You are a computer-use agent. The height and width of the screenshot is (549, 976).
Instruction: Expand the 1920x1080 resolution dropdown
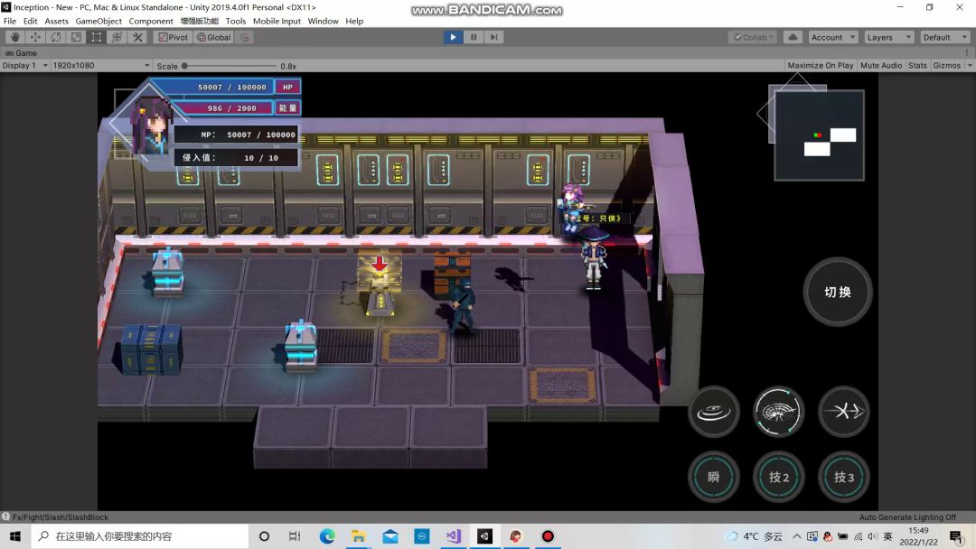coord(101,66)
